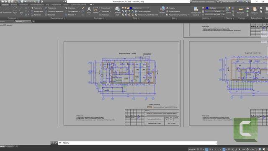
Task: Click inside the command line ПЕЧАТЬ field
Action: tap(138, 143)
